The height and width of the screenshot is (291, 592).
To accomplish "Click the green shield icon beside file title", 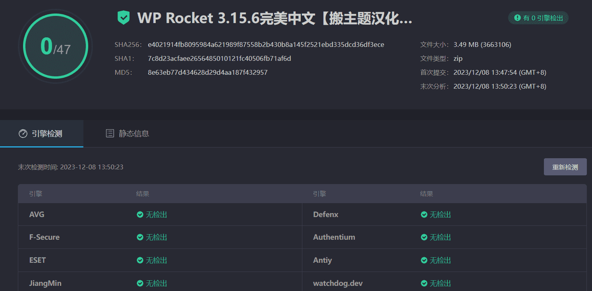I will coord(124,18).
